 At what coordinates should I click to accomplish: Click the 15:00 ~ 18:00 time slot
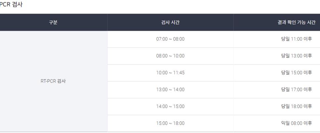[170, 123]
